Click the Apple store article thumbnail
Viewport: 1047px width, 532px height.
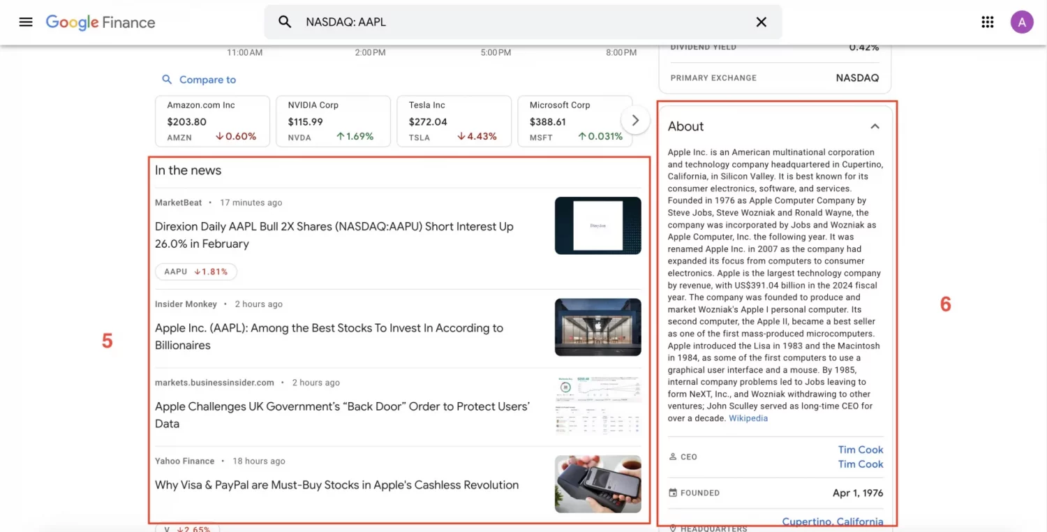[x=597, y=327]
